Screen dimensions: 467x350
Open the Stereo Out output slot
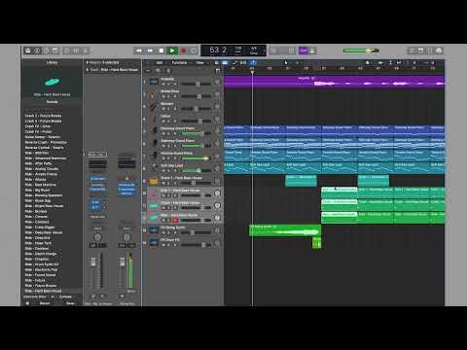[97, 217]
